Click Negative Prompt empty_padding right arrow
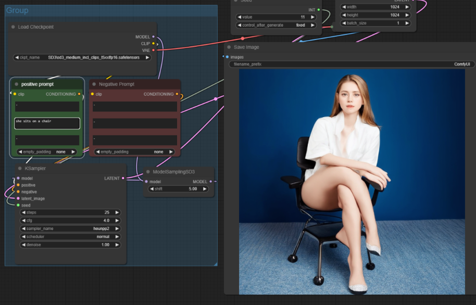476x305 pixels. [171, 152]
